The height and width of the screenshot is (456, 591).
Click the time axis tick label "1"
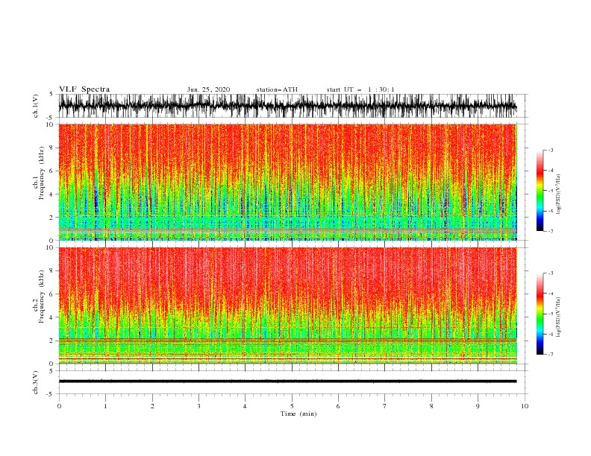pyautogui.click(x=105, y=406)
